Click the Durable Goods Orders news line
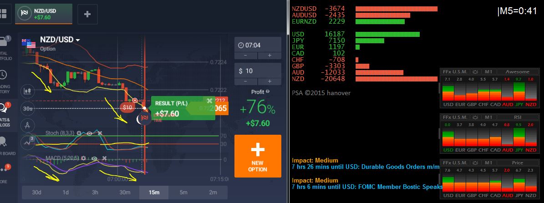544x203 pixels. click(366, 167)
